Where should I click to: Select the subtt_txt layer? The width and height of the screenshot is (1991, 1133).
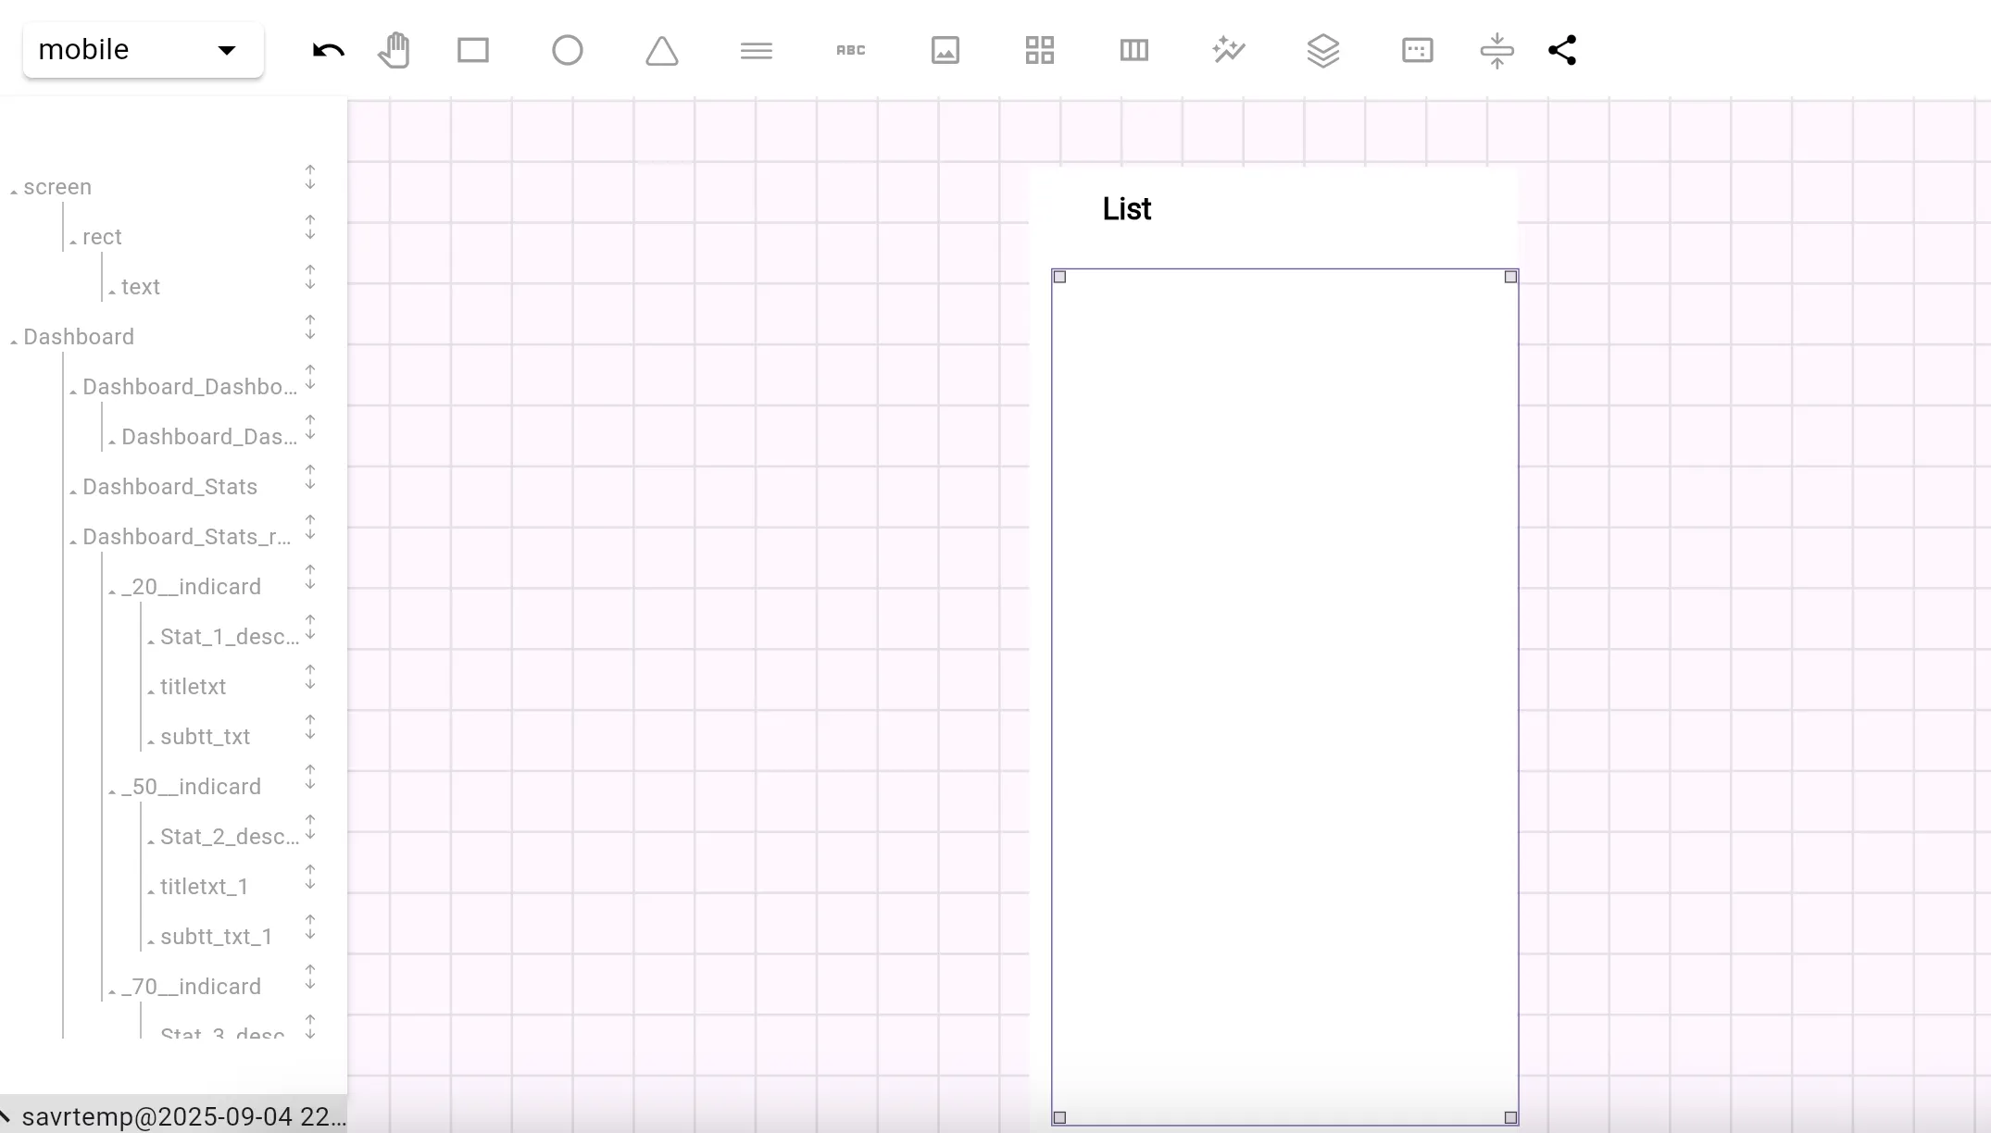[x=205, y=737]
